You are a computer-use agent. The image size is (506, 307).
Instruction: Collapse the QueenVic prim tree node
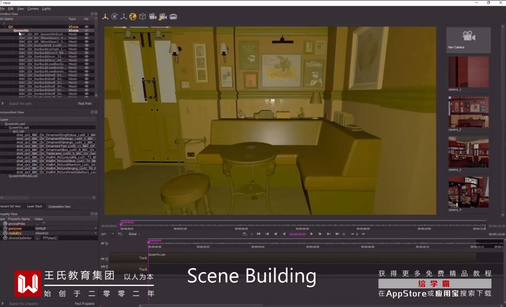pyautogui.click(x=10, y=31)
